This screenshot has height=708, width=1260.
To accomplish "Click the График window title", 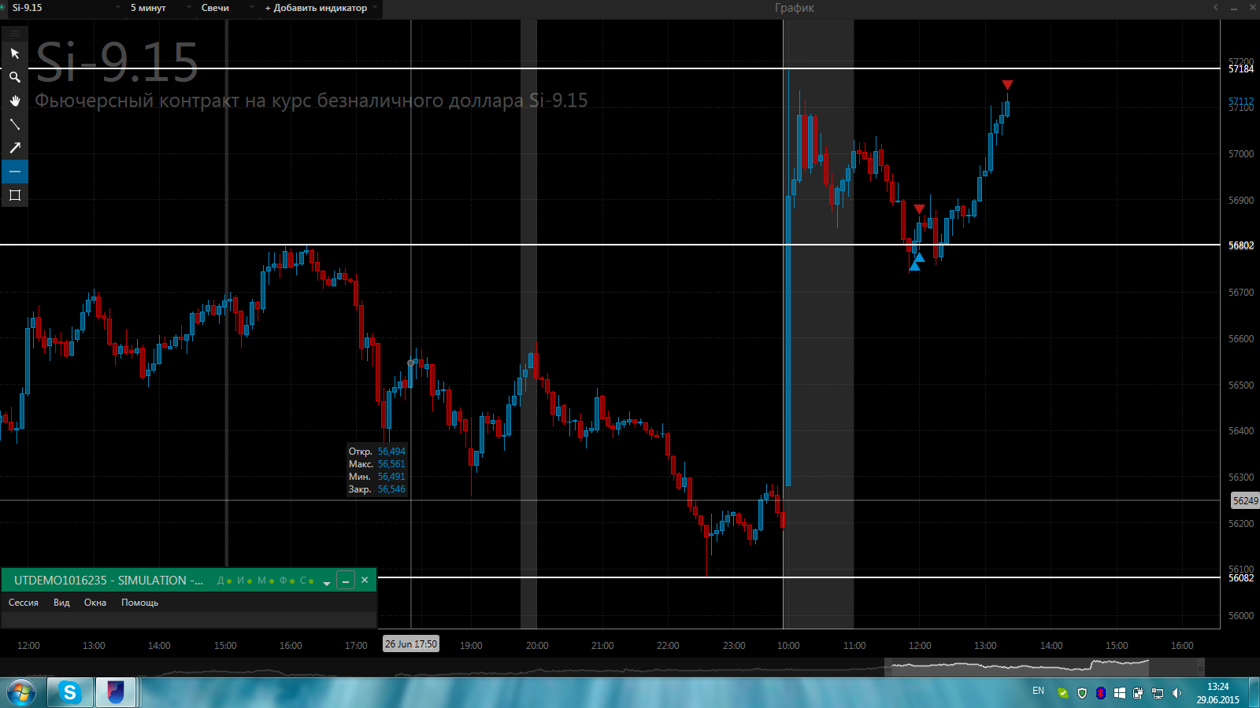I will point(794,8).
